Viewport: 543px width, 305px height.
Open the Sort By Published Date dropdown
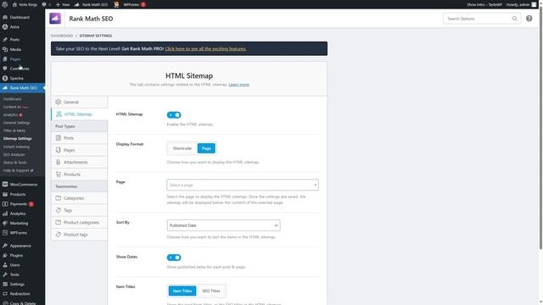click(223, 225)
